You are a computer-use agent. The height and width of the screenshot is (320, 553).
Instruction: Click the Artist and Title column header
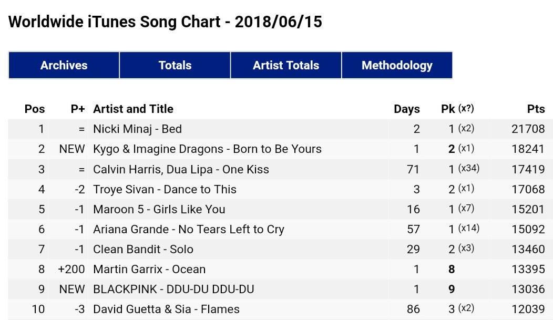pos(133,109)
